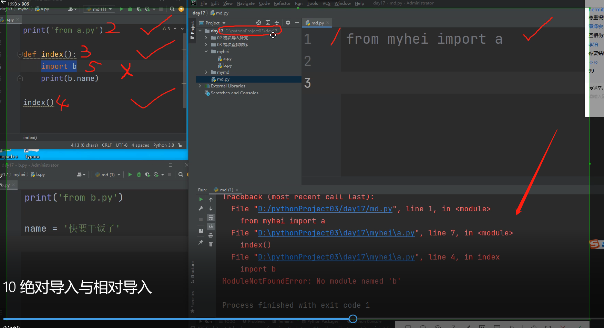
Task: Print the console output
Action: 211,235
